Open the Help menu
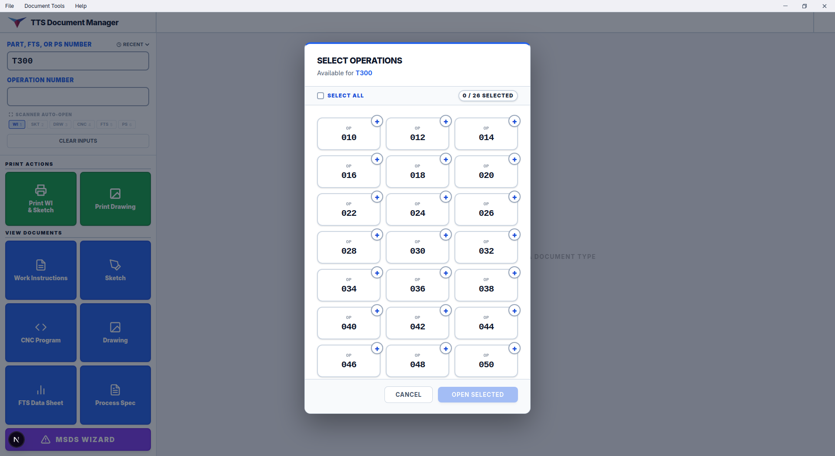This screenshot has height=456, width=835. (81, 6)
